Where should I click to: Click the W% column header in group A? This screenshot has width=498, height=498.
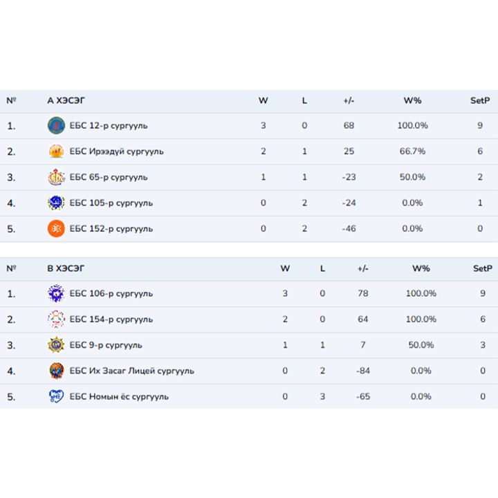(x=413, y=101)
